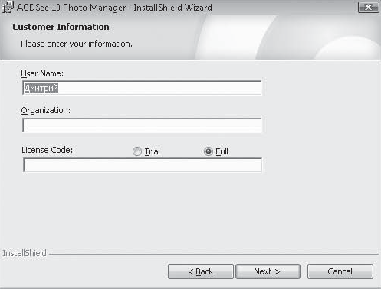This screenshot has height=289, width=381.
Task: Click the installer icon in title bar
Action: pos(8,7)
